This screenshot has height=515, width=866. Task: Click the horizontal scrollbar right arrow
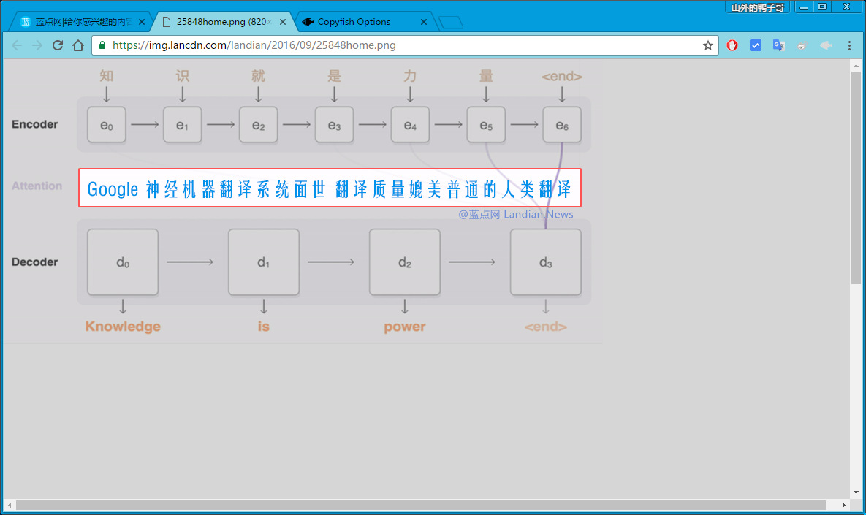(x=844, y=505)
